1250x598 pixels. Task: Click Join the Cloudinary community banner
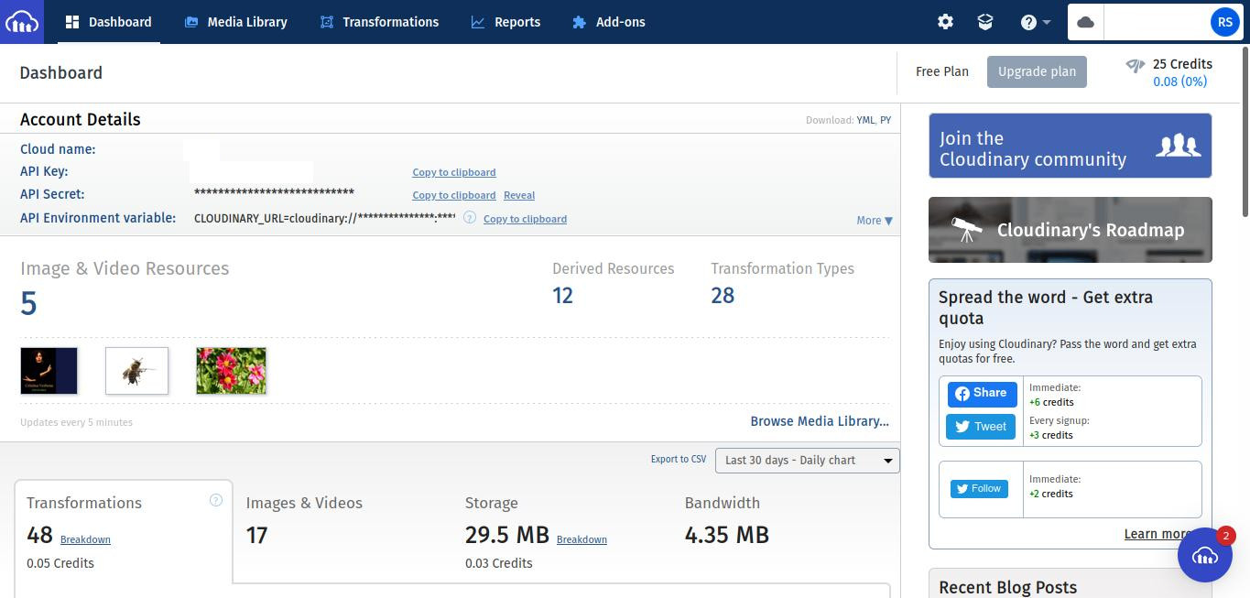tap(1070, 146)
